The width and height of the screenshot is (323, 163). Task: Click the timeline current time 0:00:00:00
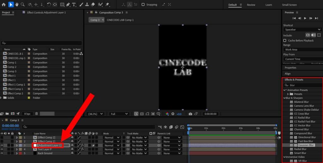point(10,125)
